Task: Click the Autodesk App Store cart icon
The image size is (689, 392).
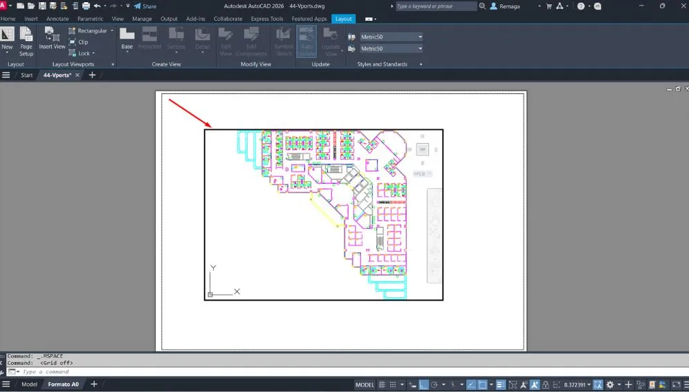Action: click(549, 6)
